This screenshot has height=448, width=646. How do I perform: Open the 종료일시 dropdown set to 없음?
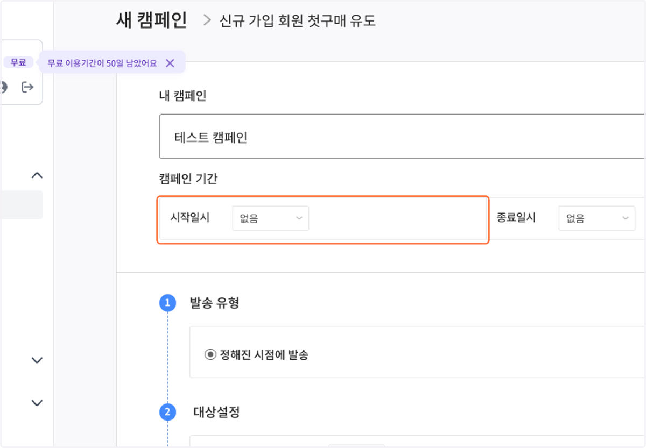[x=596, y=218]
